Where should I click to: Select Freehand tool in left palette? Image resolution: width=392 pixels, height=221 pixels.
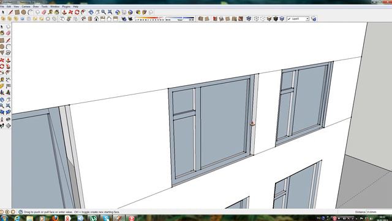pos(8,53)
